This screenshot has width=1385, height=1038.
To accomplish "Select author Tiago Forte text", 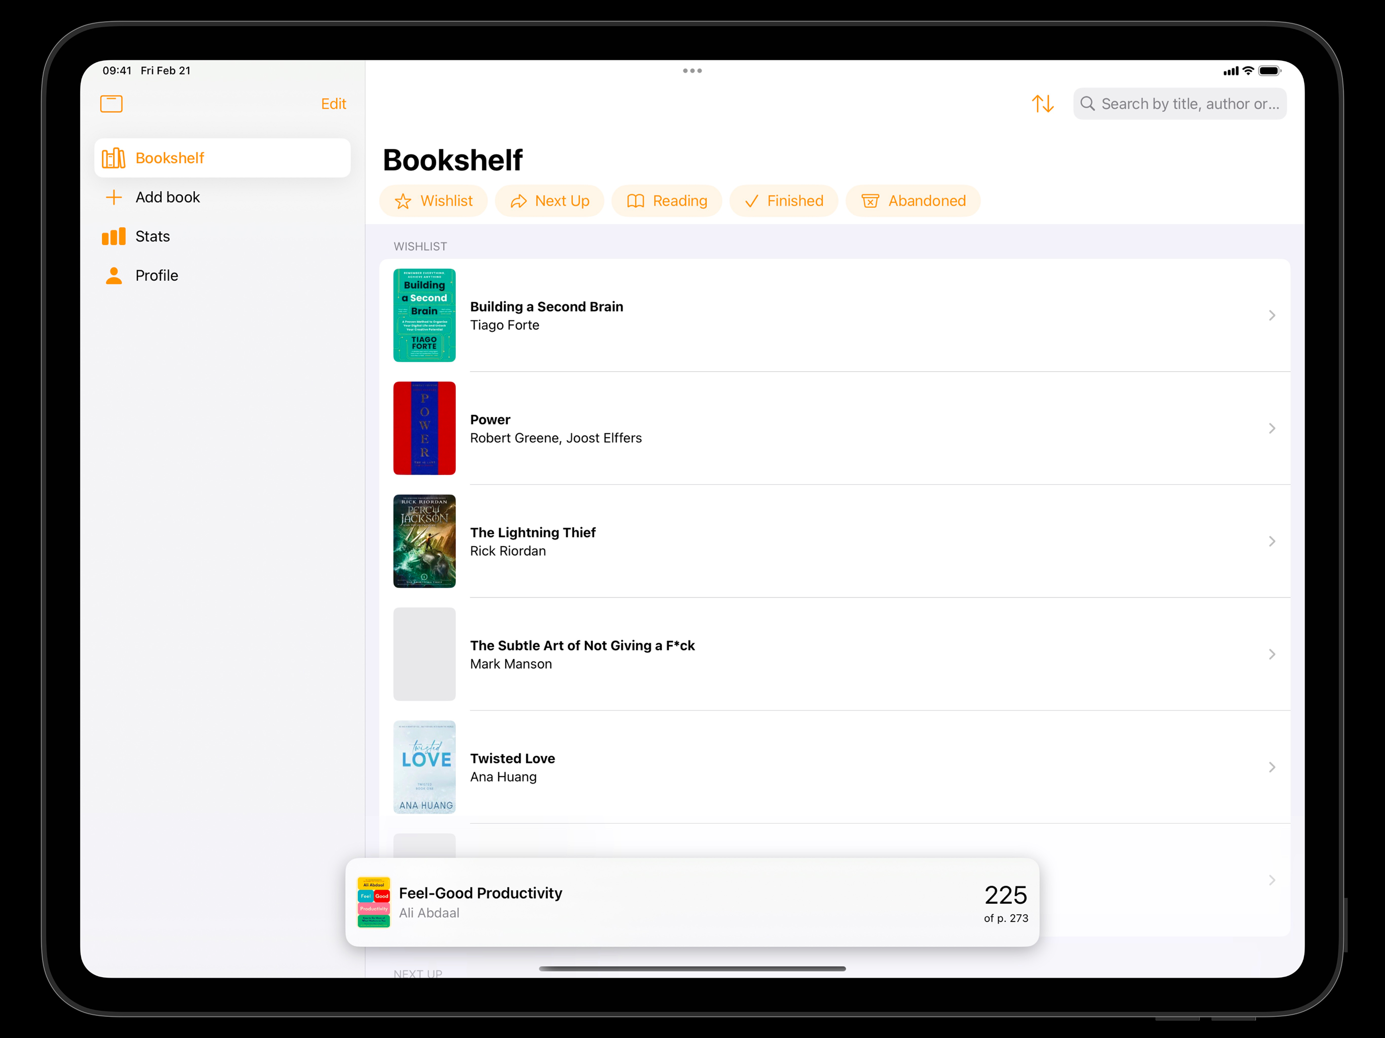I will click(x=505, y=325).
